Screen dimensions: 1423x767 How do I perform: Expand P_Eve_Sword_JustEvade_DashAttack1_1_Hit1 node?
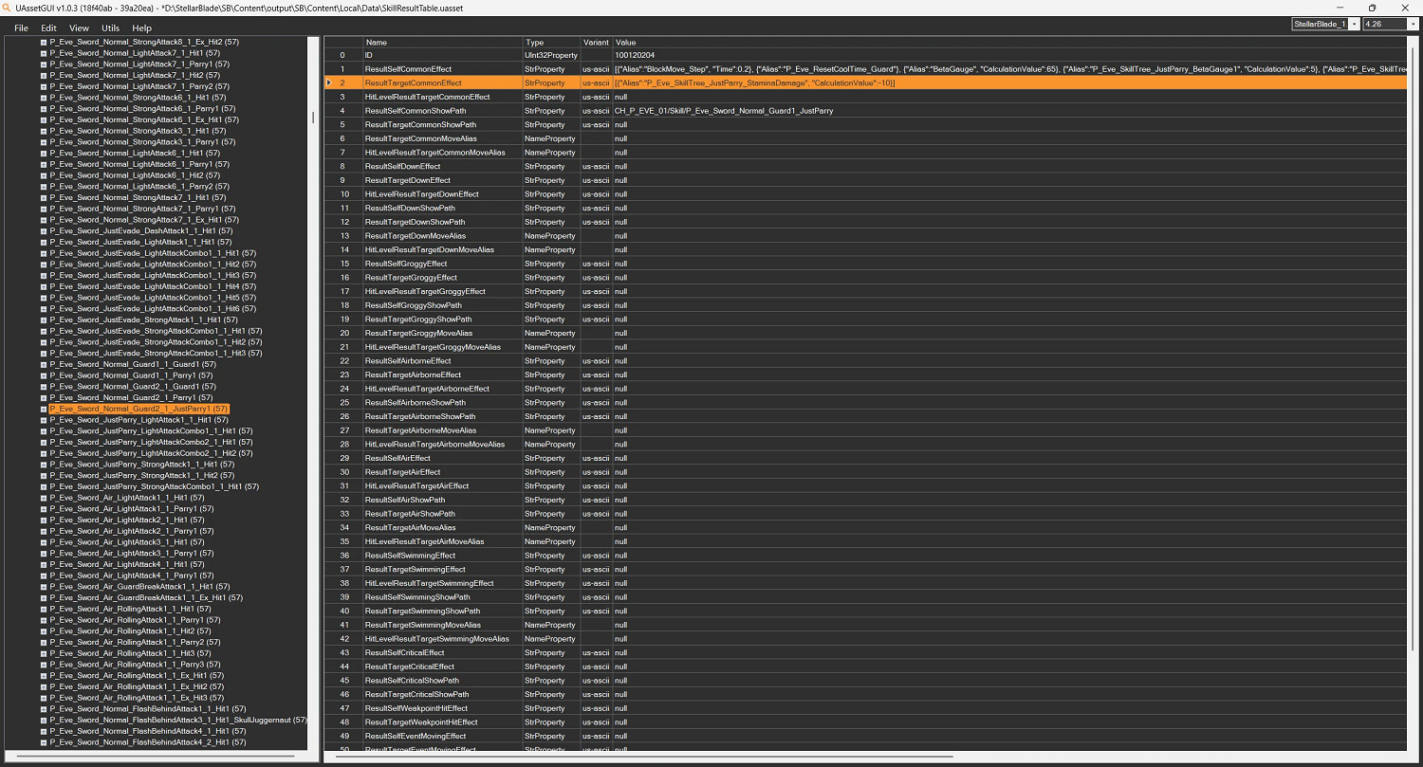(x=44, y=231)
